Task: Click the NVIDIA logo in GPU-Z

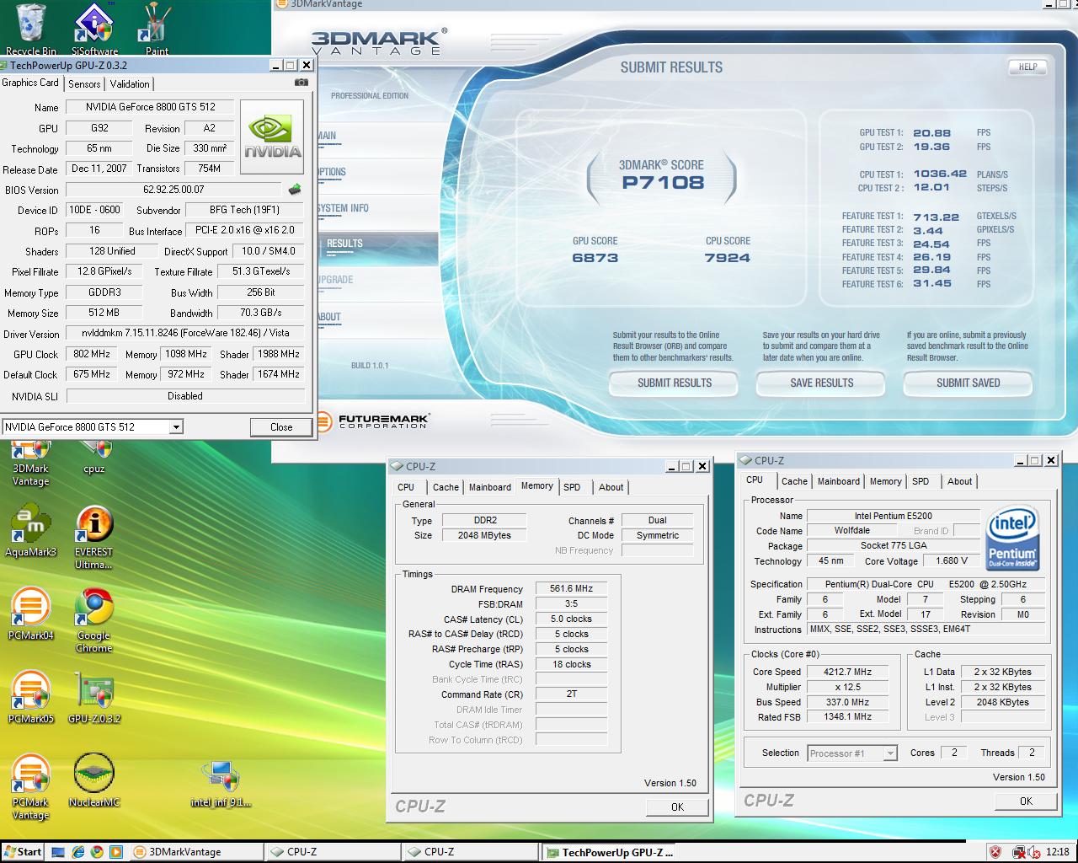Action: (x=272, y=137)
